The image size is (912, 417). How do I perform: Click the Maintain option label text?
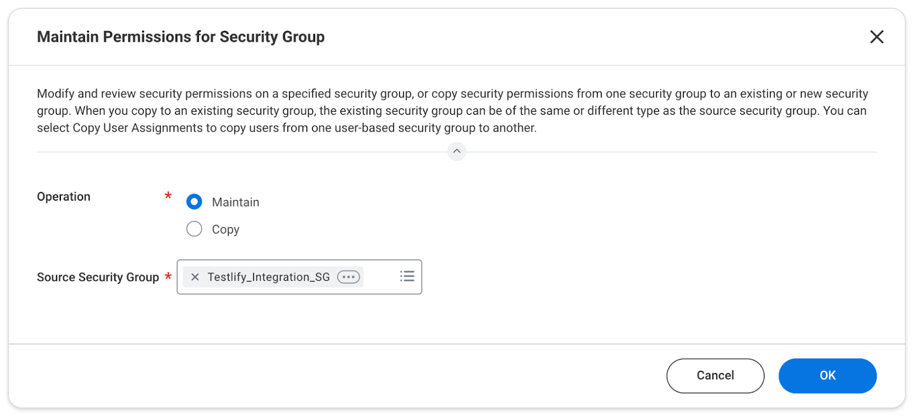(x=235, y=202)
